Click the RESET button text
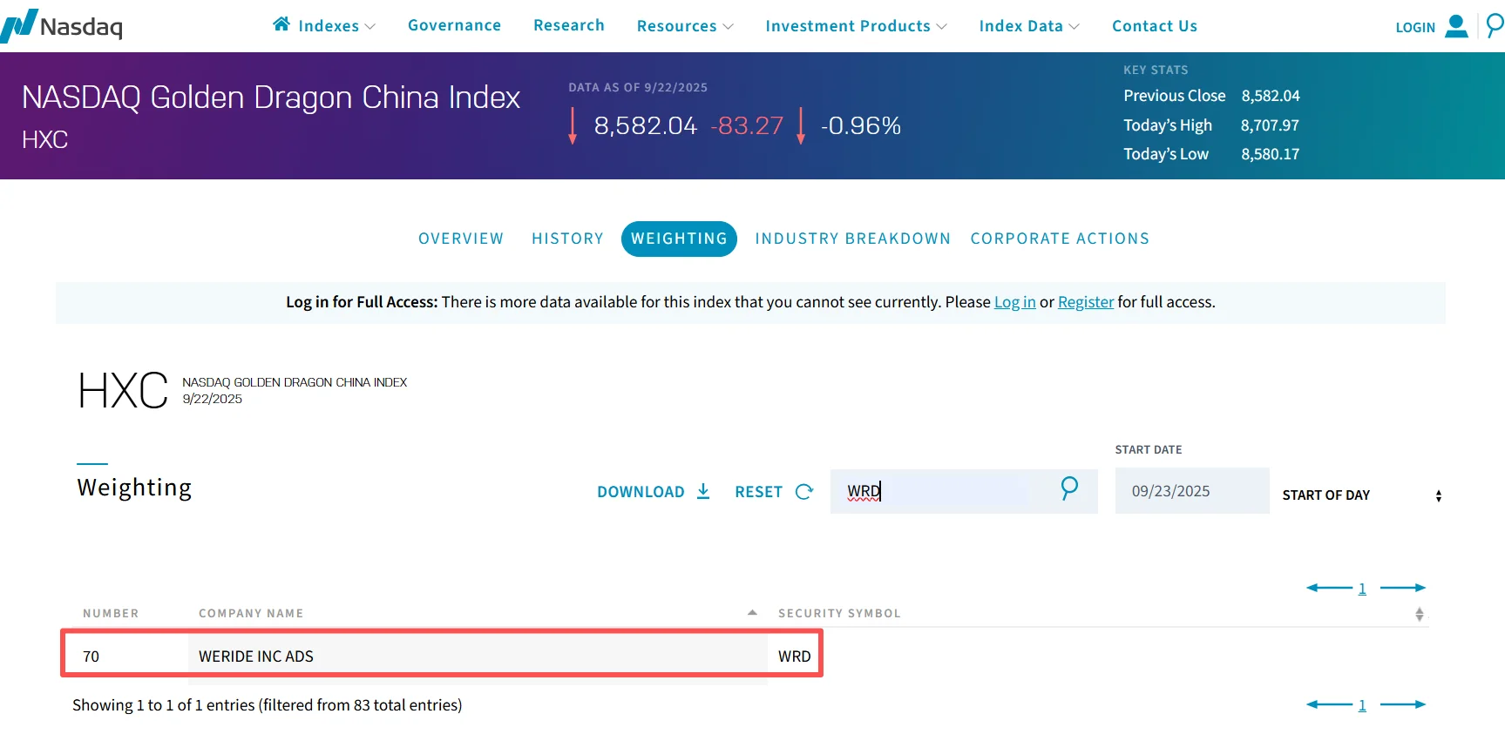 [x=758, y=492]
